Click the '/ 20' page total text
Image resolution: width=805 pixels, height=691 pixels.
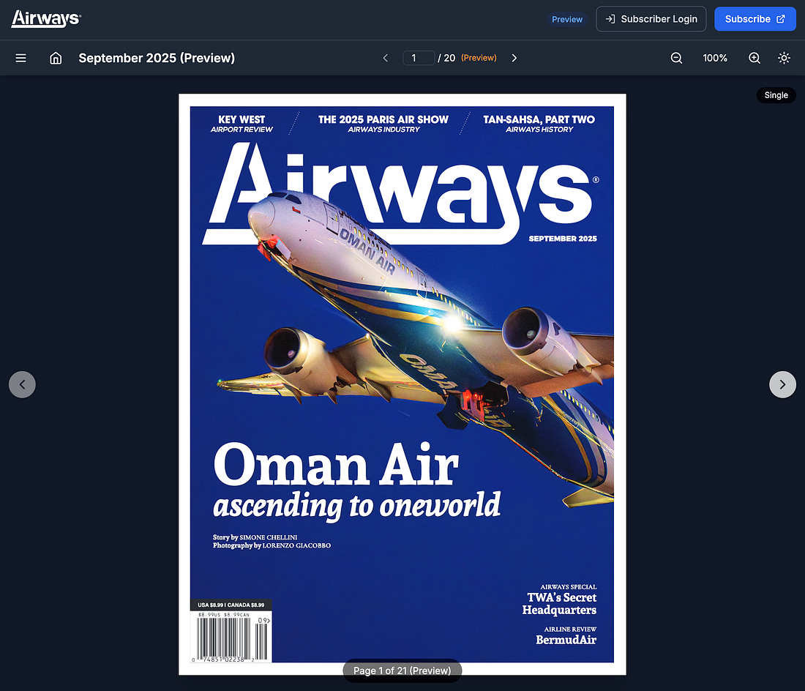tap(446, 58)
